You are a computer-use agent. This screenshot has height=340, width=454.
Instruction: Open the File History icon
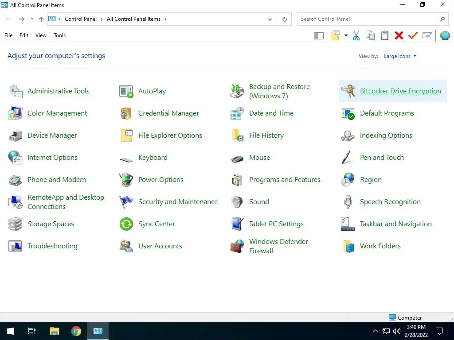238,135
